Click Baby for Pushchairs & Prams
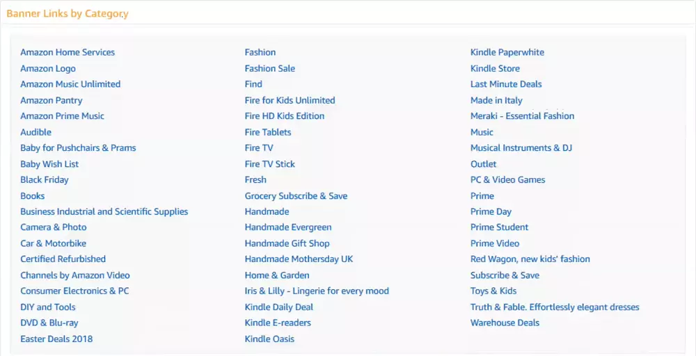Screen dimensions: 696x356 (x=78, y=147)
